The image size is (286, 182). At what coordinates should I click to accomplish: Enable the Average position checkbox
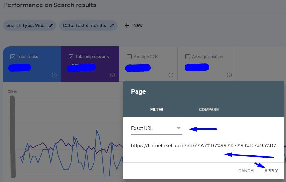pyautogui.click(x=188, y=57)
